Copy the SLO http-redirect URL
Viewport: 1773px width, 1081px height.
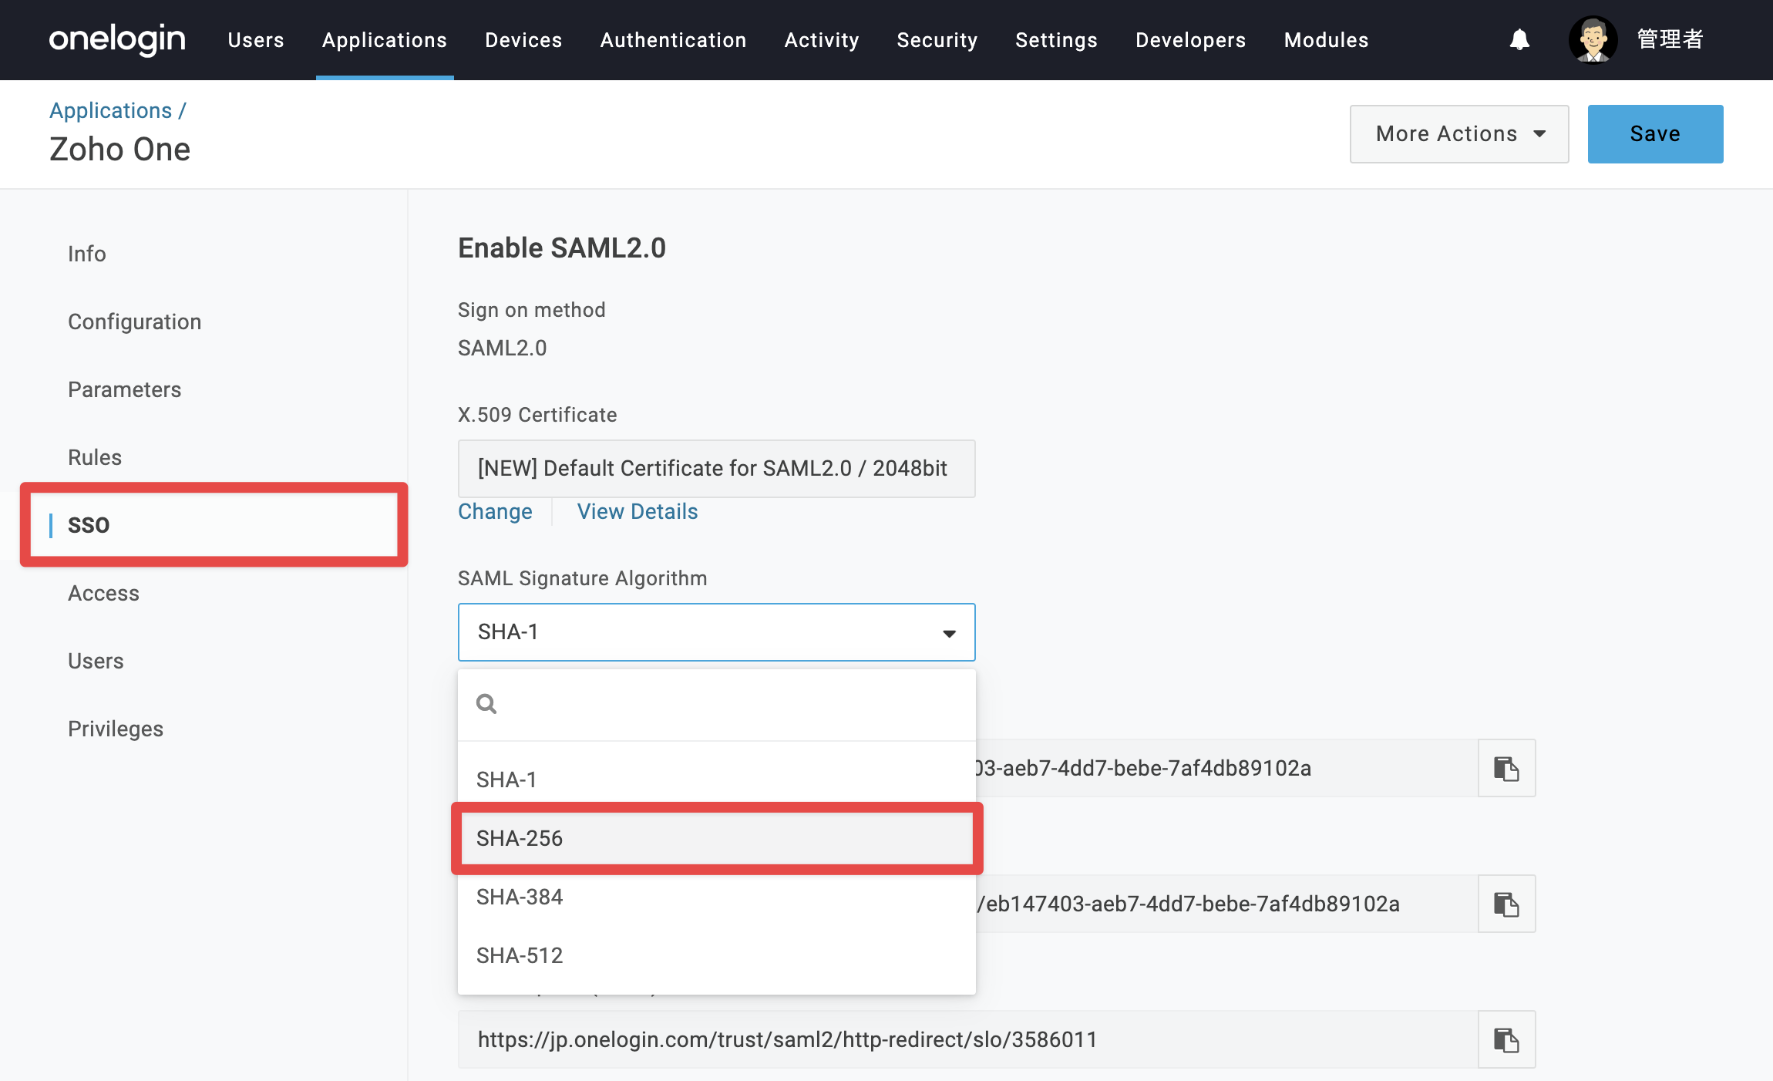click(x=1506, y=1039)
